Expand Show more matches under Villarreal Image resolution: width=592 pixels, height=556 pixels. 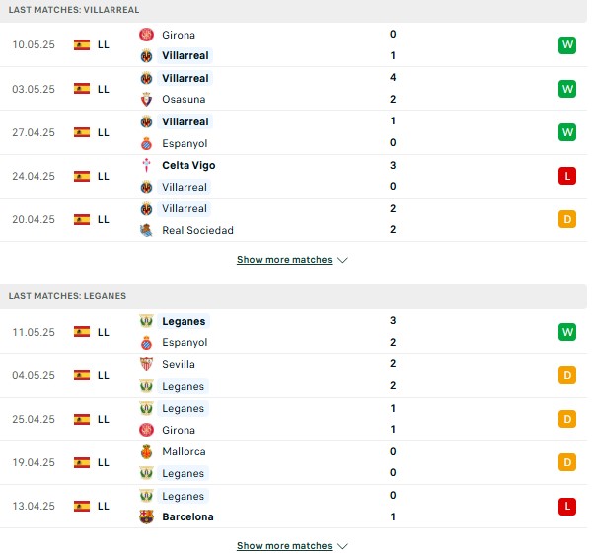pos(284,260)
